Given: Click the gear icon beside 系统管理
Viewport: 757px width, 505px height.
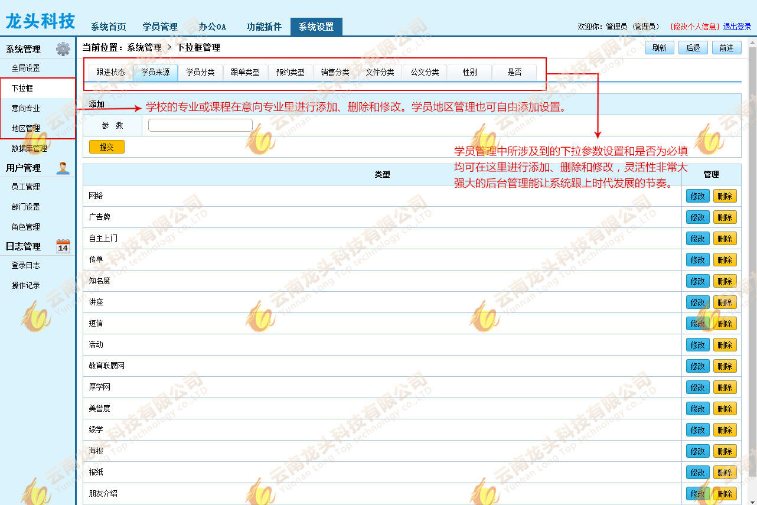Looking at the screenshot, I should click(x=63, y=49).
